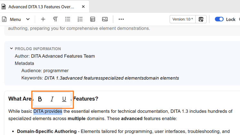
Task: Click the PROLOG INFORMATION heading
Action: 38,49
